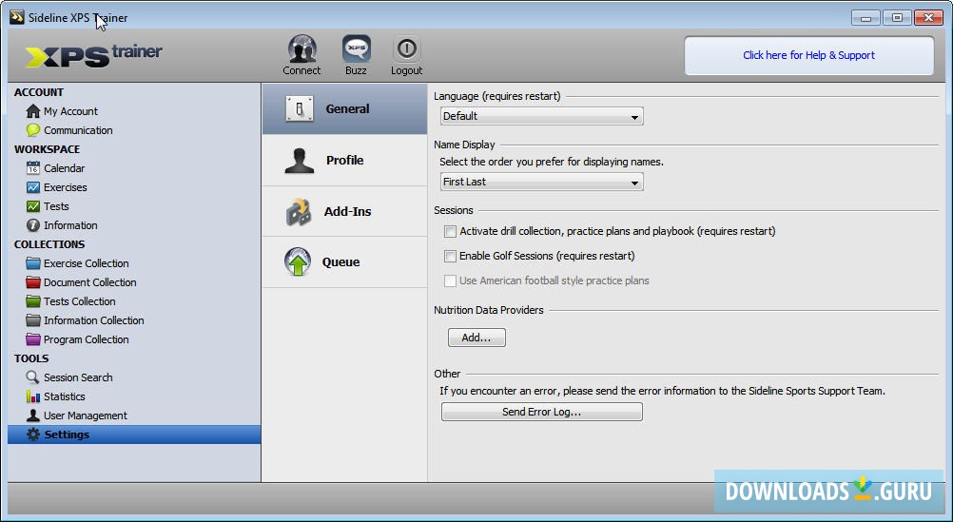Click the Logout power icon
This screenshot has width=953, height=522.
407,49
